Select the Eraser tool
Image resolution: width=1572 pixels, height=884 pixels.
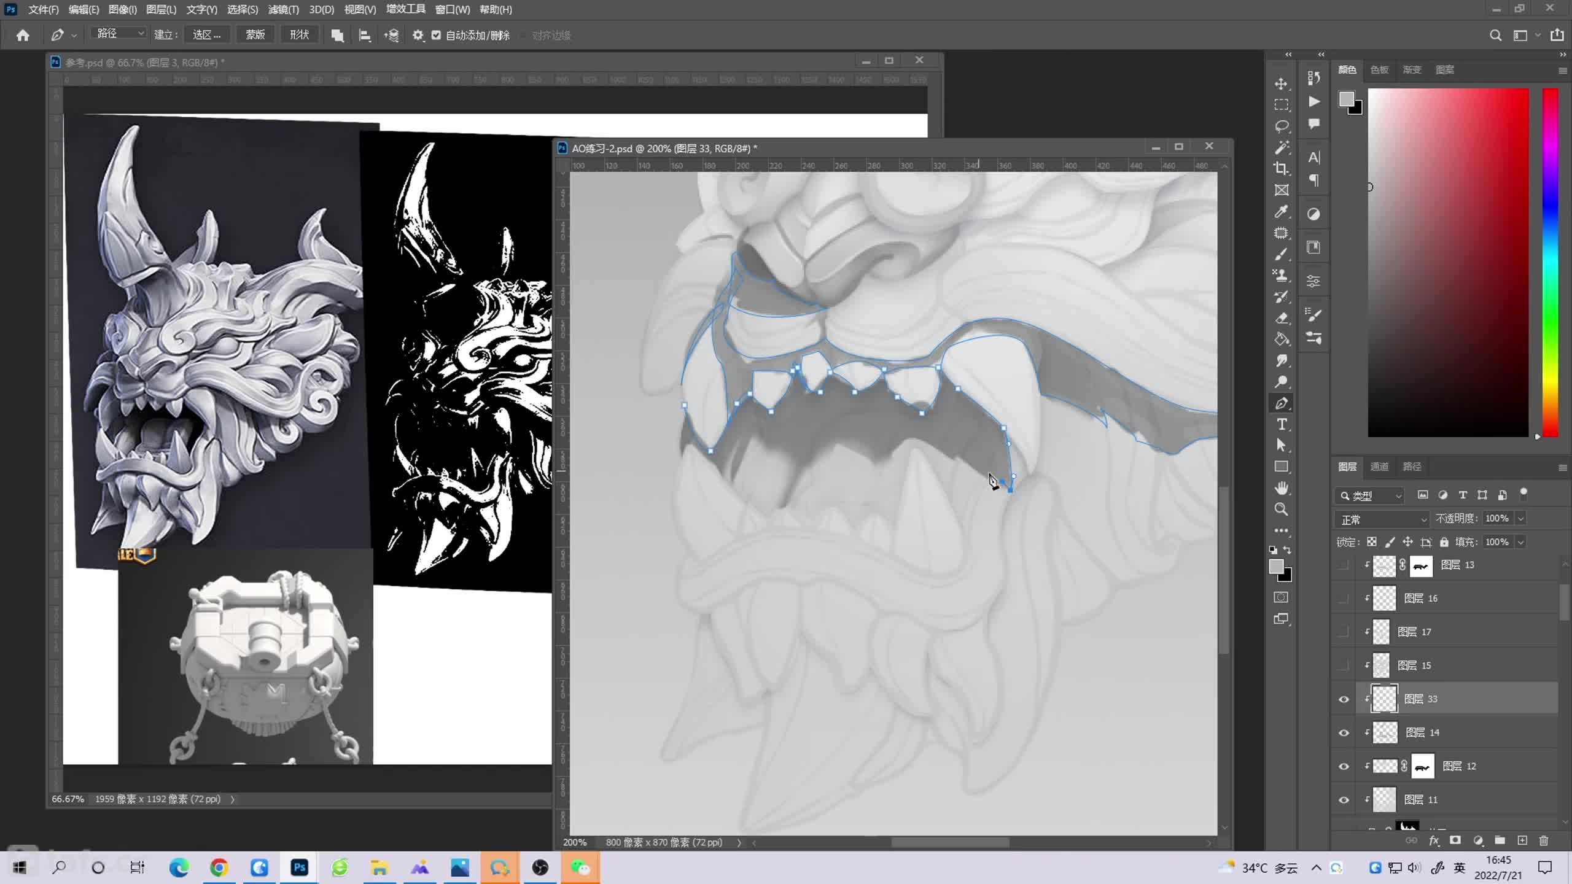[1281, 318]
